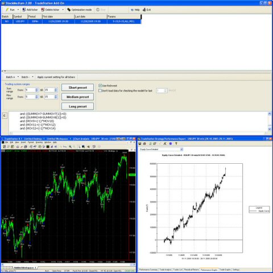Open the View menu in TradeStation
Viewport: 273px width, 273px height.
point(17,142)
